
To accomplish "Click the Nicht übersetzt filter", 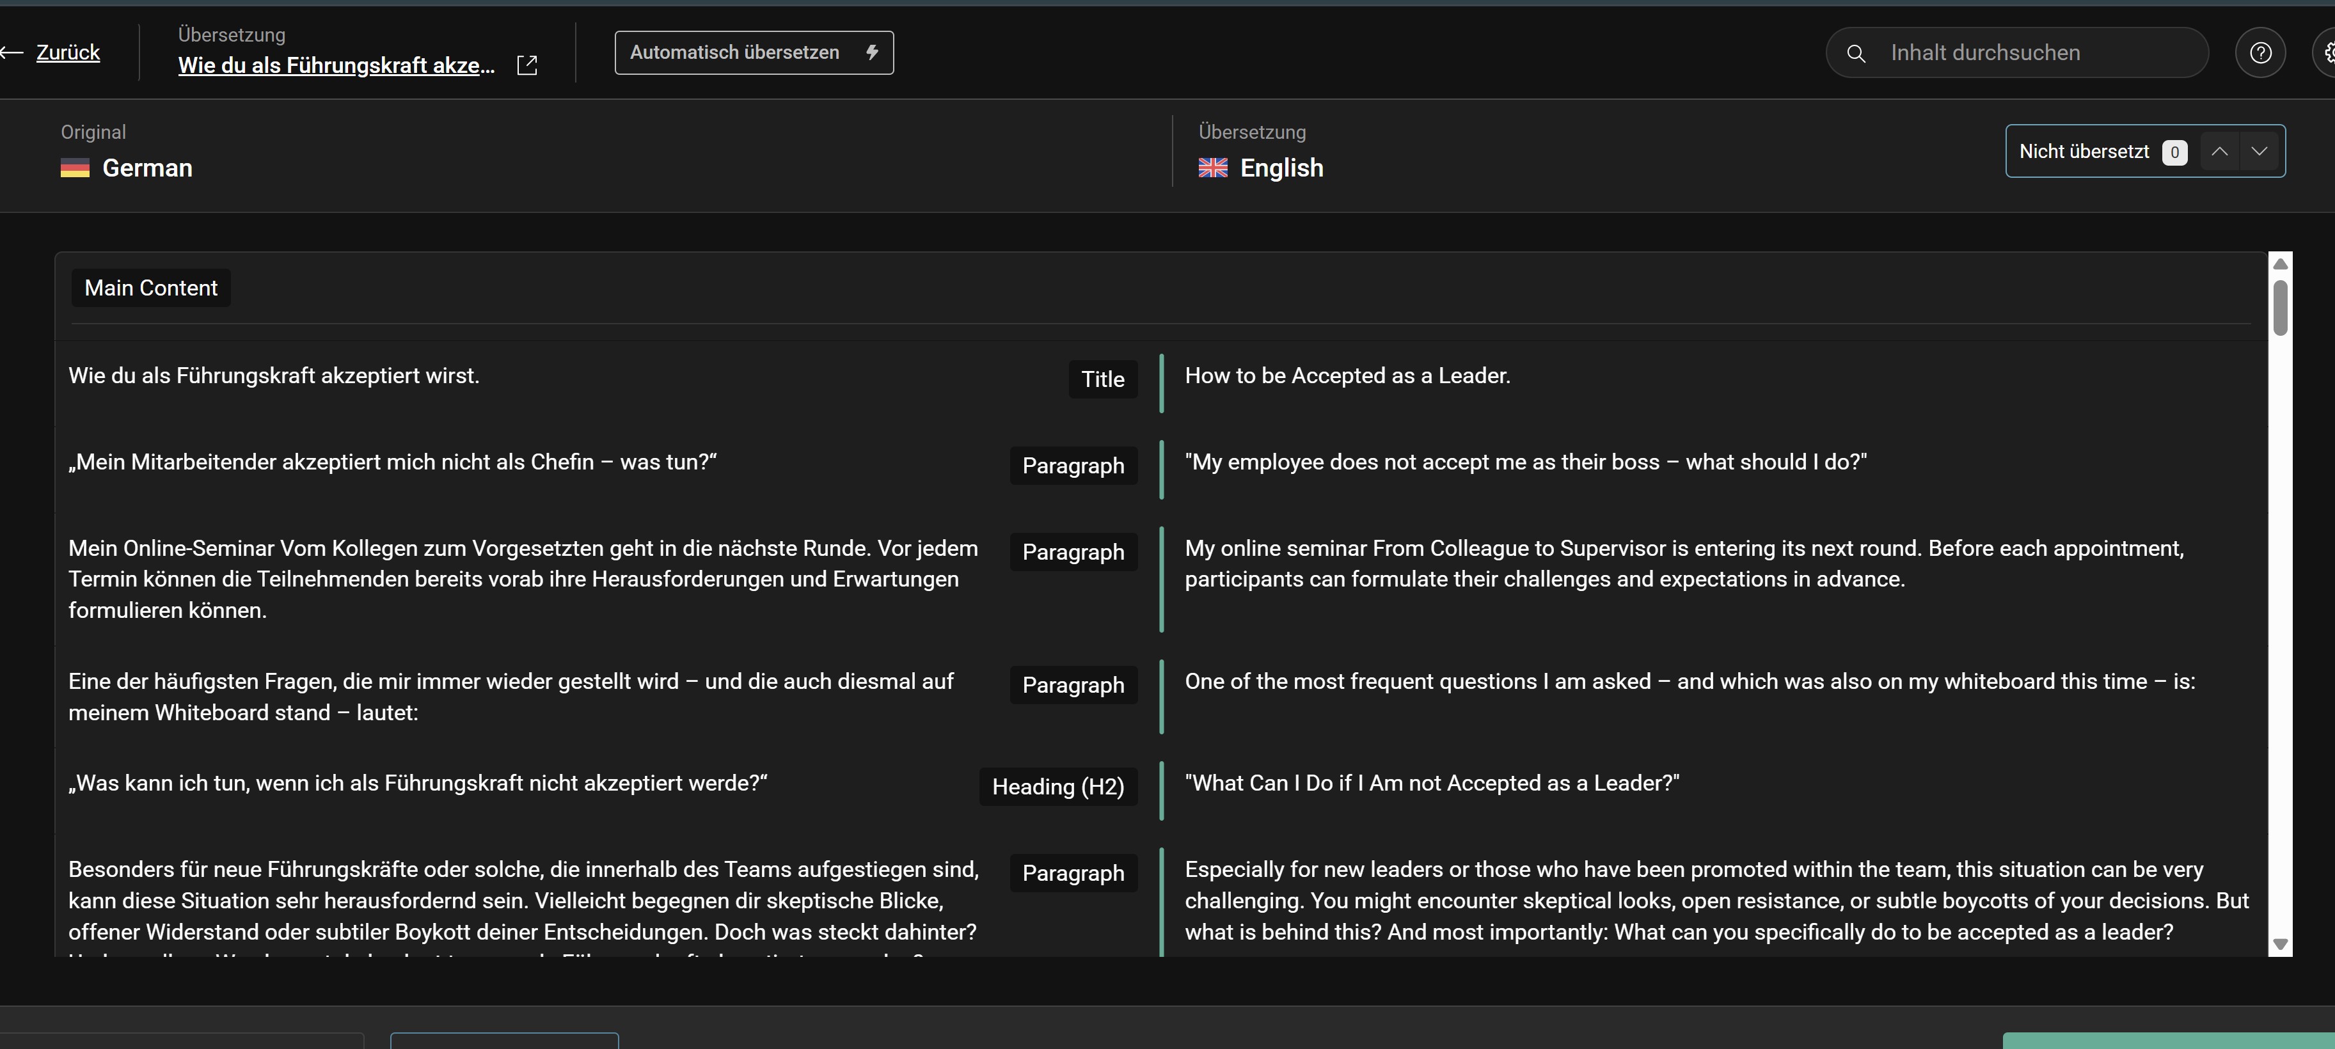I will pyautogui.click(x=2084, y=152).
